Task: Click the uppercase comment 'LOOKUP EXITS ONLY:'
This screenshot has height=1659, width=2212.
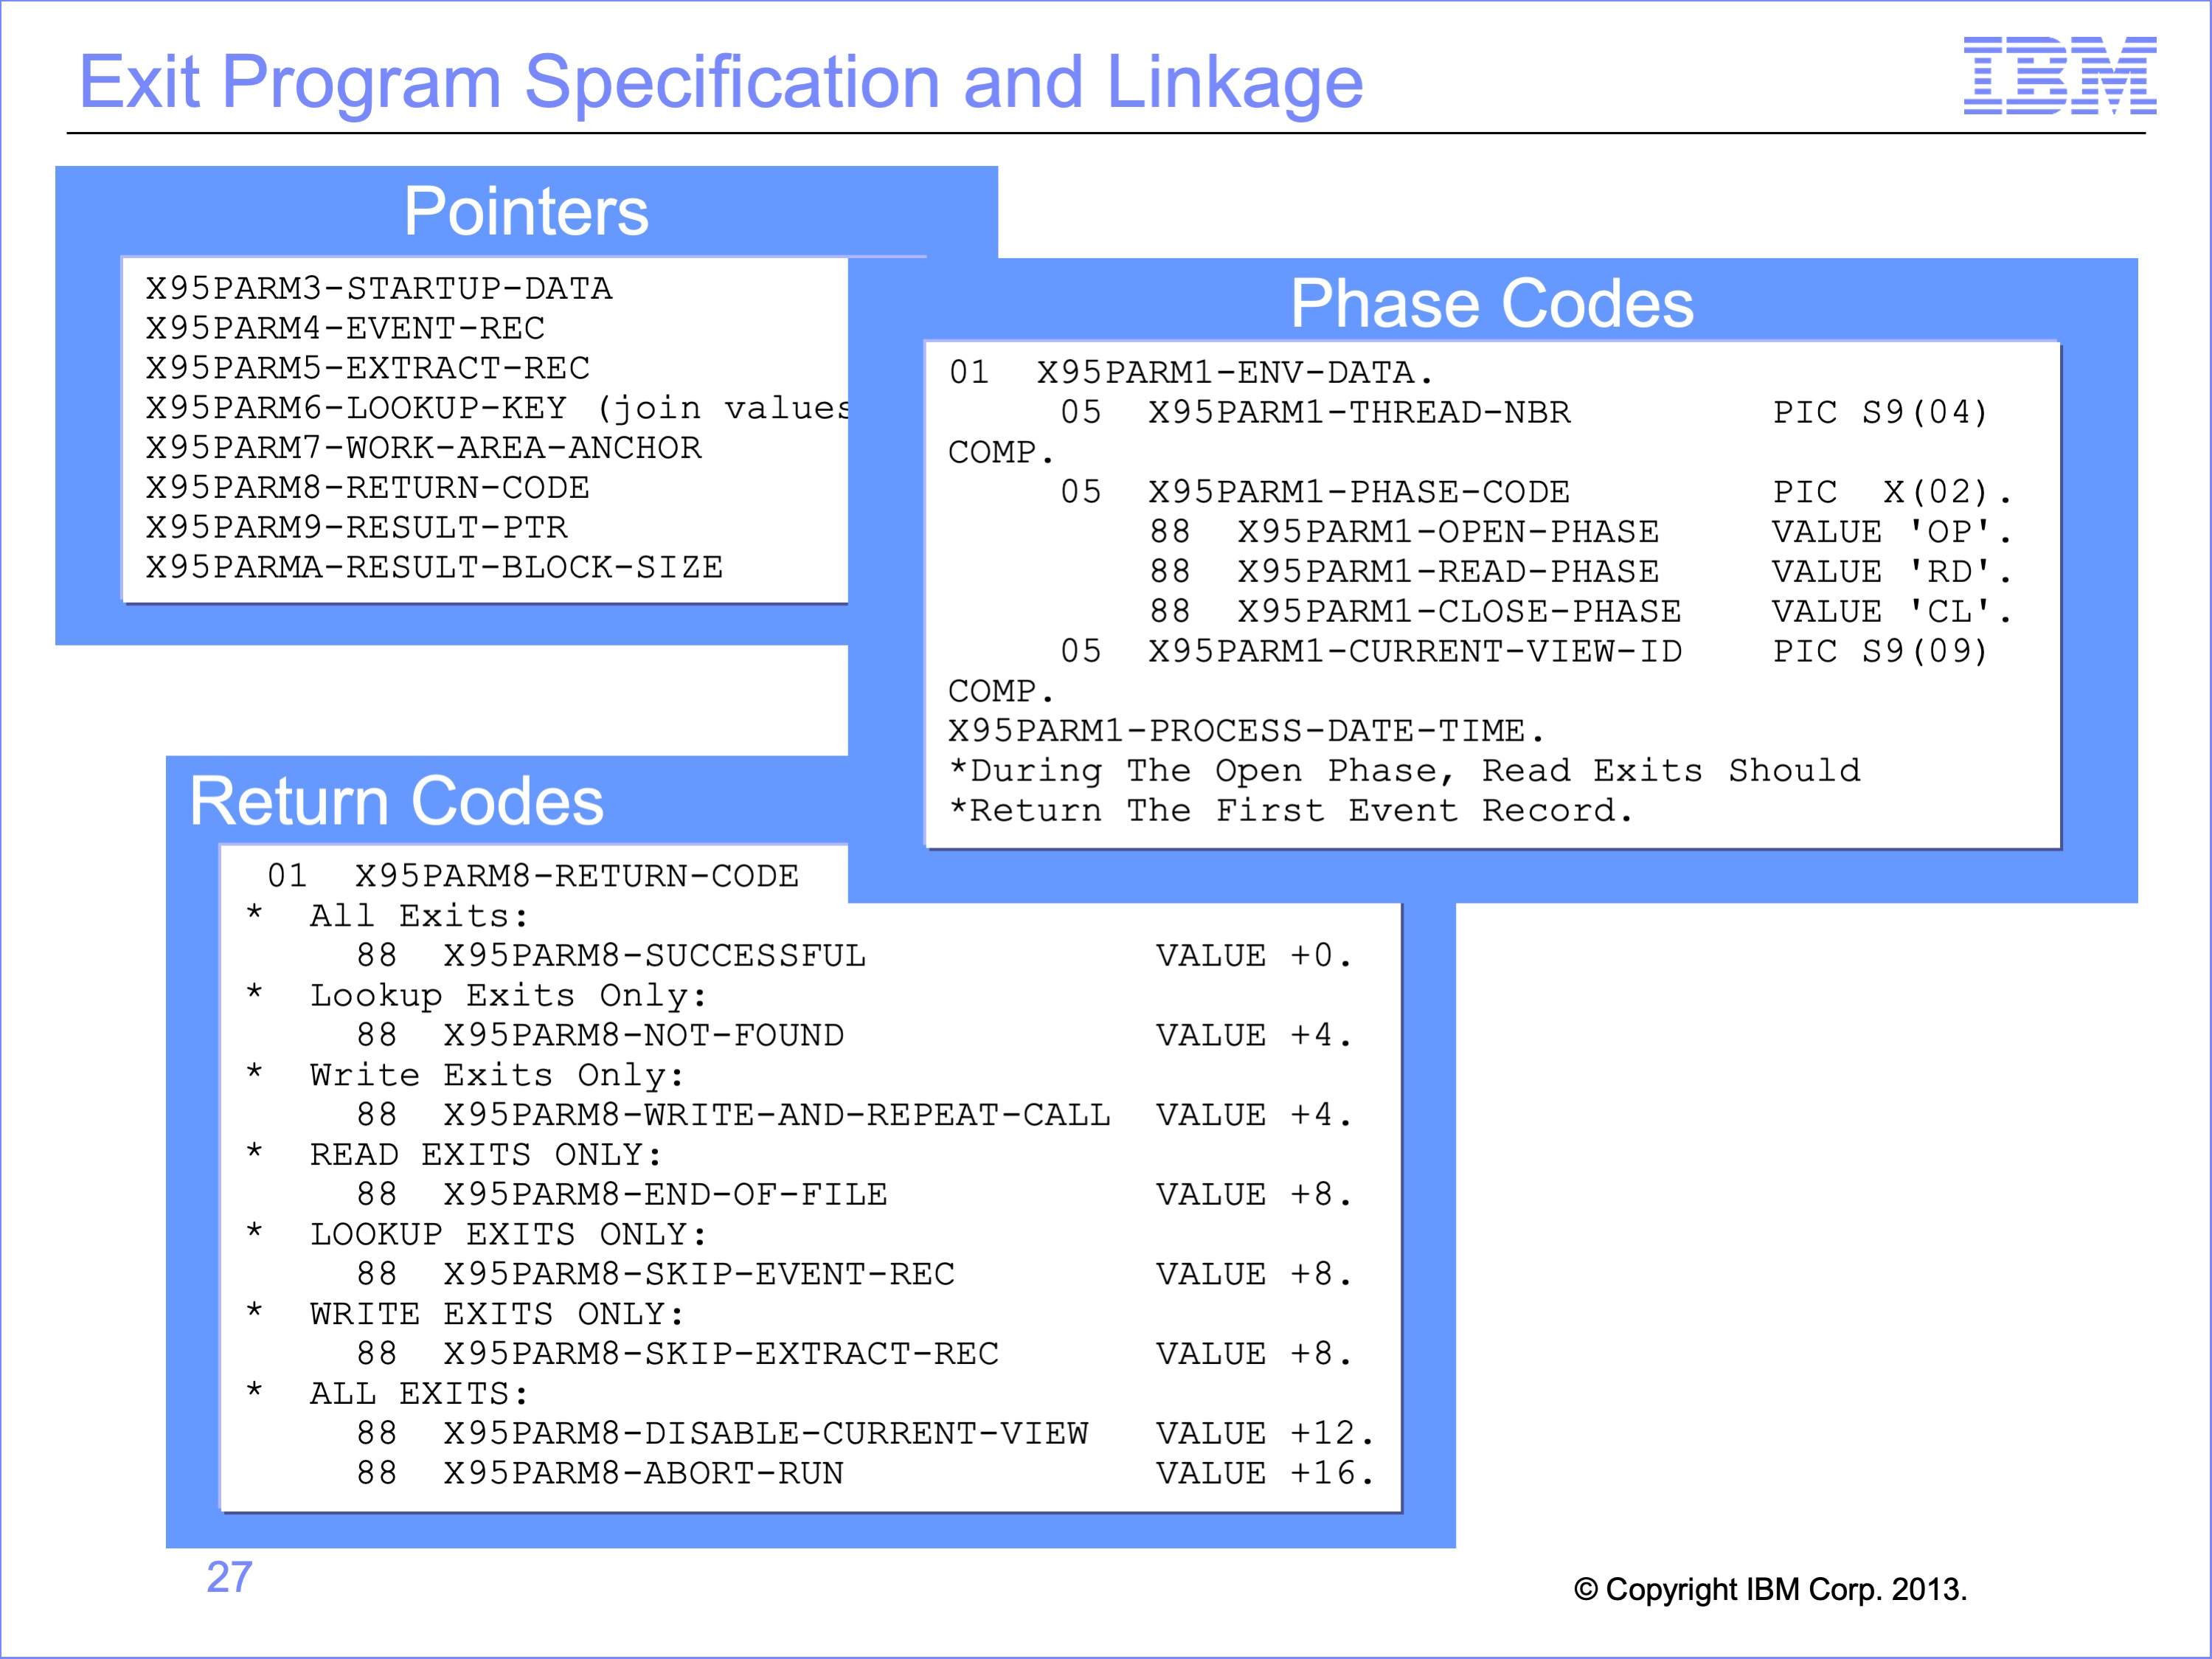Action: click(x=508, y=1235)
